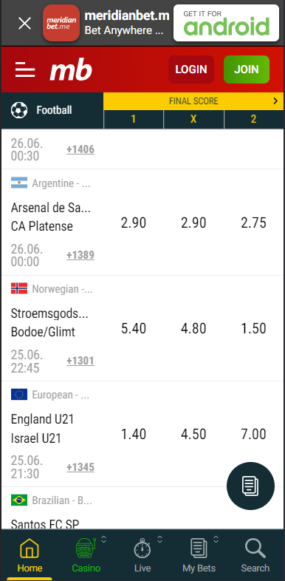Viewport: 285px width, 581px height.
Task: Click the green JOIN button
Action: [247, 69]
